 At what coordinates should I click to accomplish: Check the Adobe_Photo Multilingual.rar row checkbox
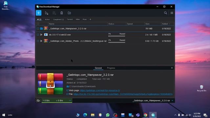click(38, 41)
